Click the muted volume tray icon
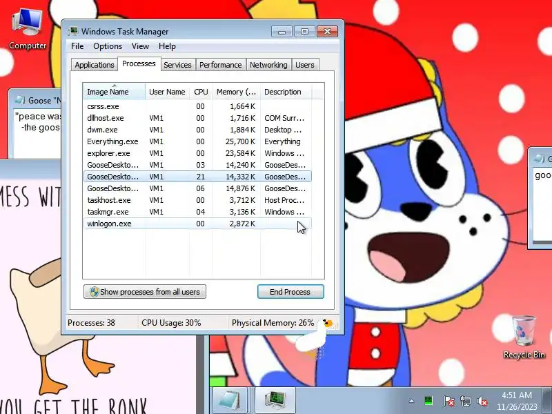This screenshot has height=414, width=552. pos(482,401)
